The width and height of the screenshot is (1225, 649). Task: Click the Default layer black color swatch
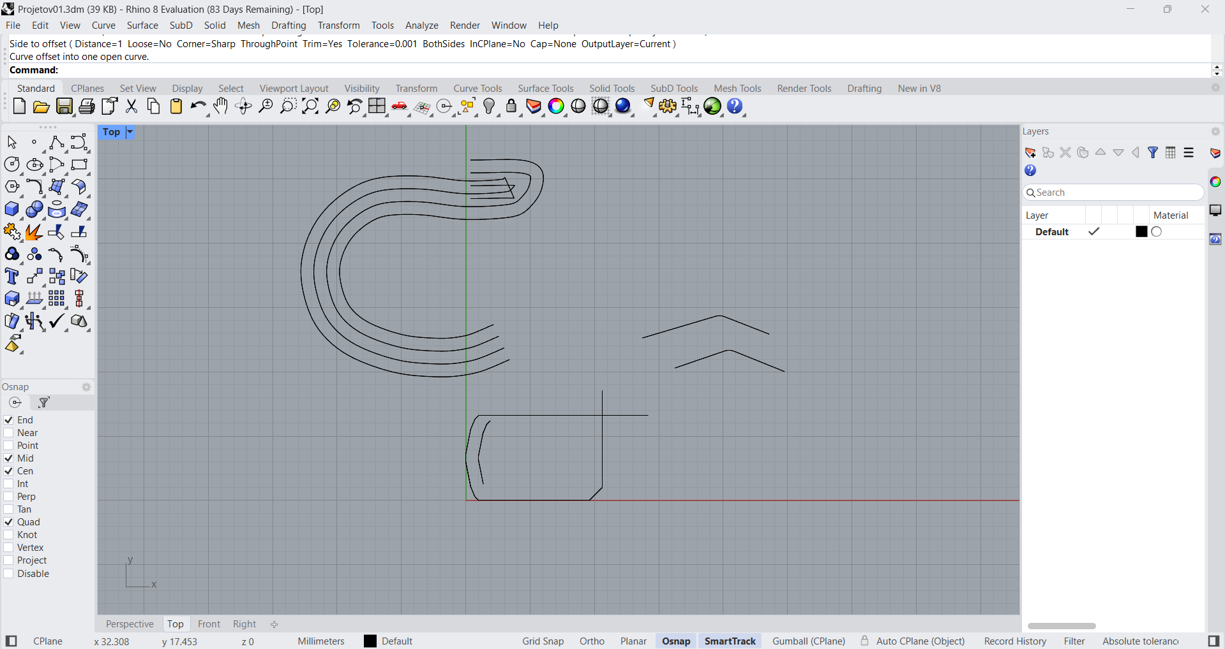1141,232
